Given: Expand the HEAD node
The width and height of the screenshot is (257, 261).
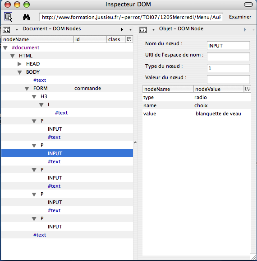Looking at the screenshot, I should click(19, 64).
